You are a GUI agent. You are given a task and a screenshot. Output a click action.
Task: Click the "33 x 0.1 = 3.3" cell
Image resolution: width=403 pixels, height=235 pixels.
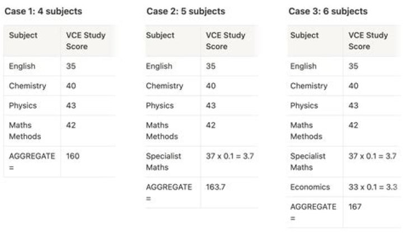click(x=372, y=187)
